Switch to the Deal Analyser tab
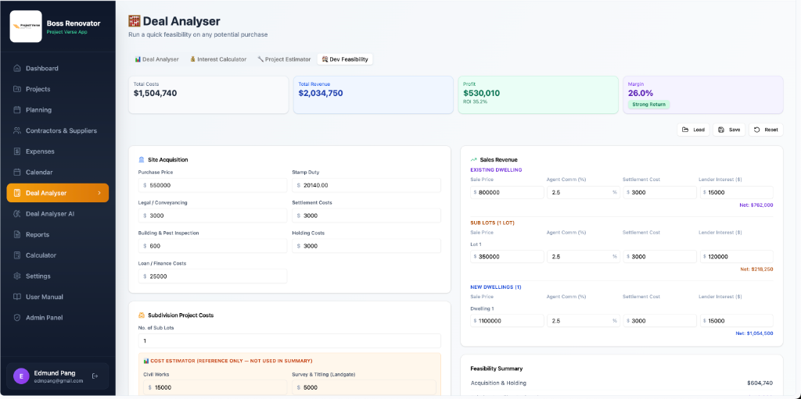The width and height of the screenshot is (801, 399). click(x=156, y=59)
